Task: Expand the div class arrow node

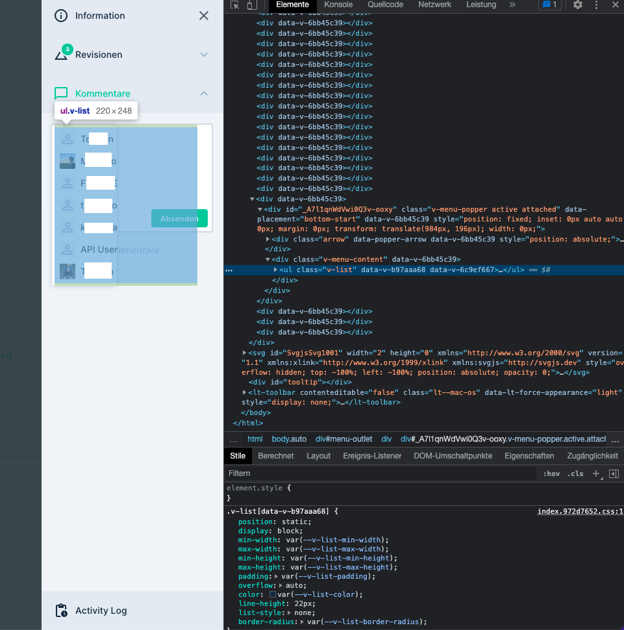Action: coord(268,239)
